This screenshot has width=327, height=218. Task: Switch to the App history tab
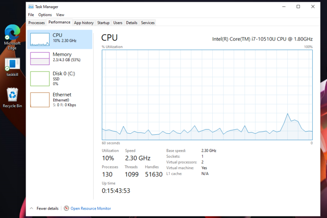[84, 23]
